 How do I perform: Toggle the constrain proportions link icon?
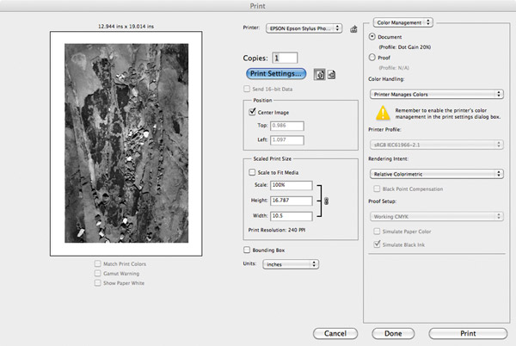[x=326, y=201]
